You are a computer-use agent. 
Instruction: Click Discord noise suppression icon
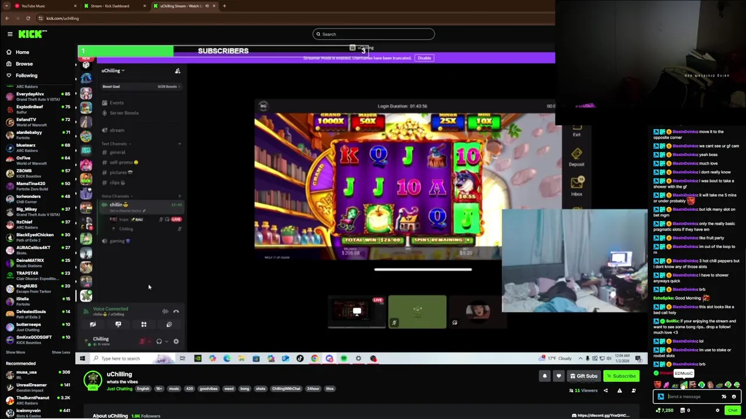166,311
